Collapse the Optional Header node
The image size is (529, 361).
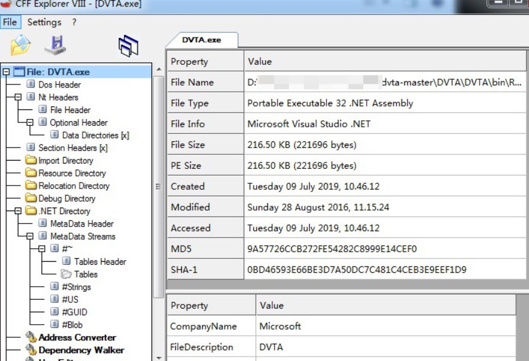[x=30, y=123]
